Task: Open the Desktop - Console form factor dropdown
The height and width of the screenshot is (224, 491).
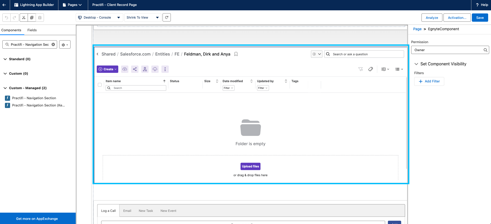Action: (99, 18)
